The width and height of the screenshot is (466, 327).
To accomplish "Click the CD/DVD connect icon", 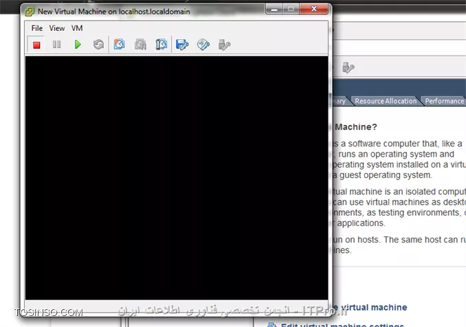I will 203,45.
